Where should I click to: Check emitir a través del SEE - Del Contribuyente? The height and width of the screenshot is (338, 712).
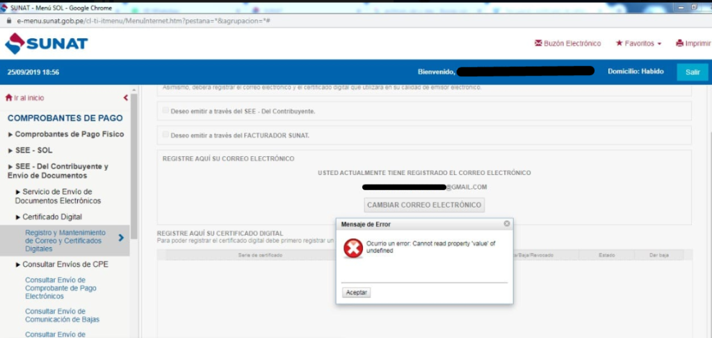[x=165, y=110]
